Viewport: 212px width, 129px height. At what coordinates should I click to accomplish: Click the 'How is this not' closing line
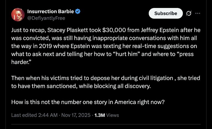coord(88,102)
